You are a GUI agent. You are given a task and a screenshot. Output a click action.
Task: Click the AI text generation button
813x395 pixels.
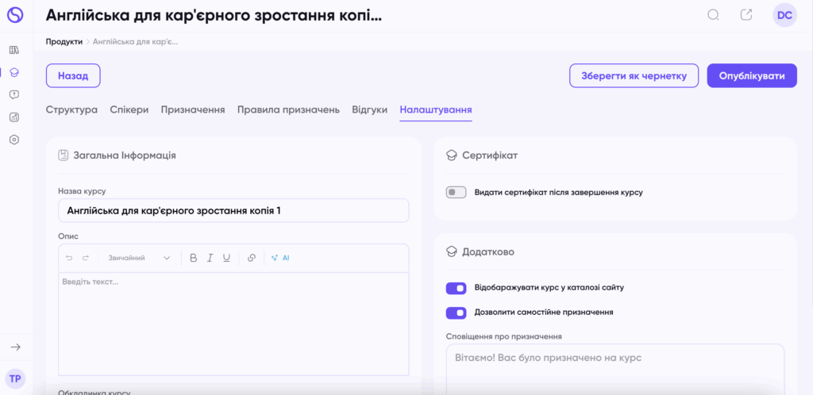(x=280, y=258)
